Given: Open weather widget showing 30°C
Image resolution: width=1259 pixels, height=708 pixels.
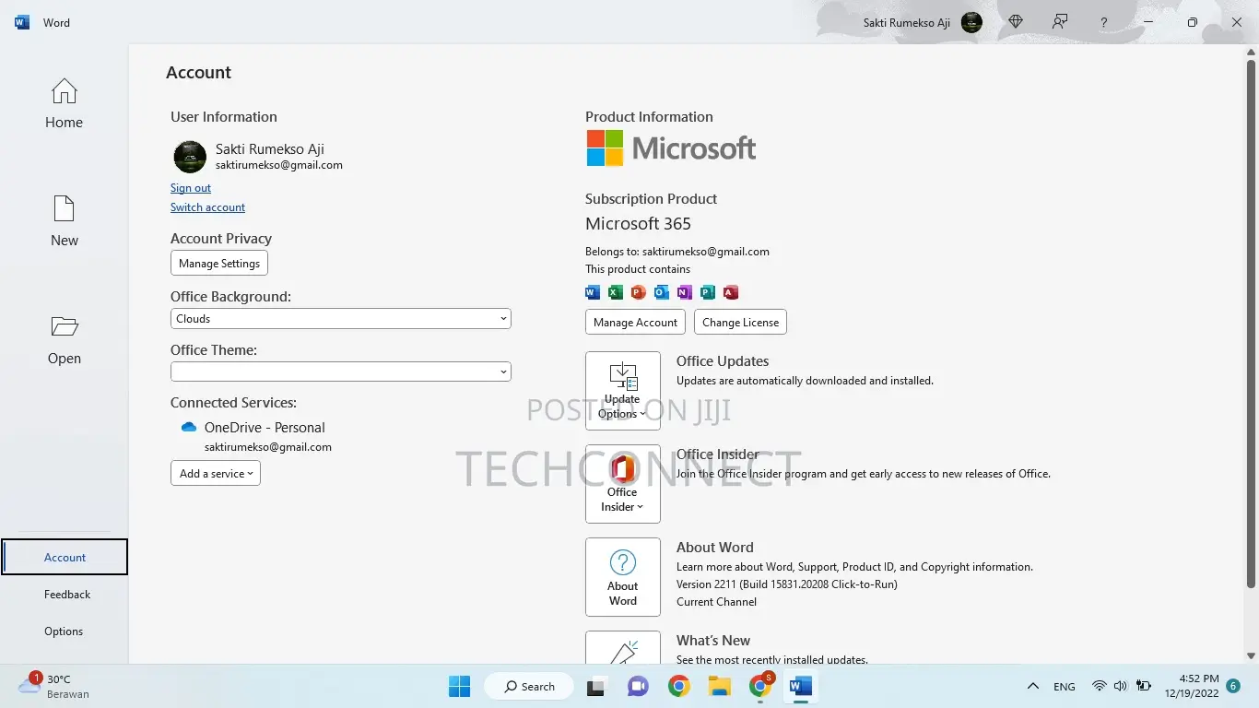Looking at the screenshot, I should point(54,686).
